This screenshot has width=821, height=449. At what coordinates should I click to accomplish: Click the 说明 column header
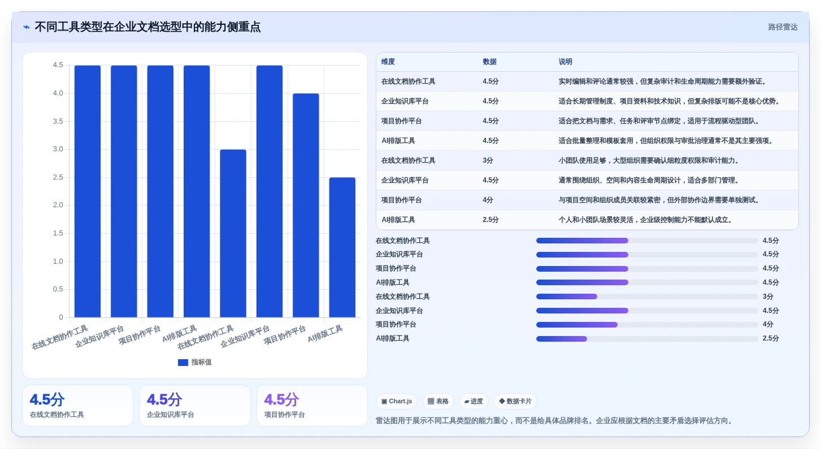click(566, 62)
